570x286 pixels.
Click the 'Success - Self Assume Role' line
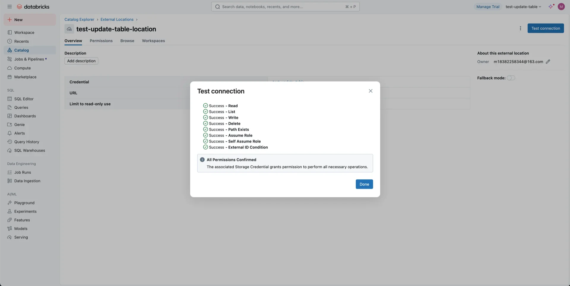pyautogui.click(x=232, y=141)
